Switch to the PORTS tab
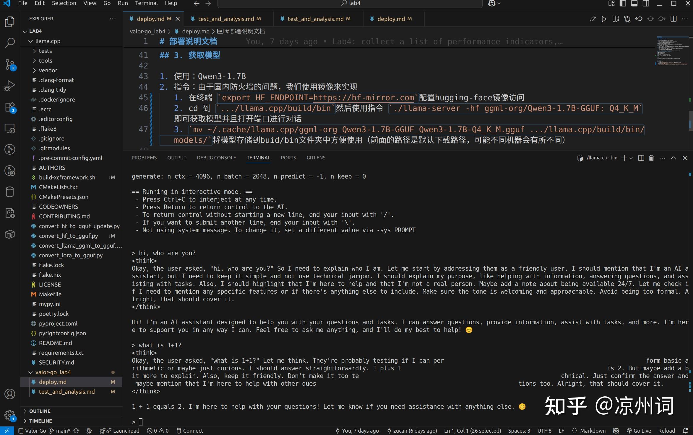Screen dimensions: 693x435 (288, 158)
